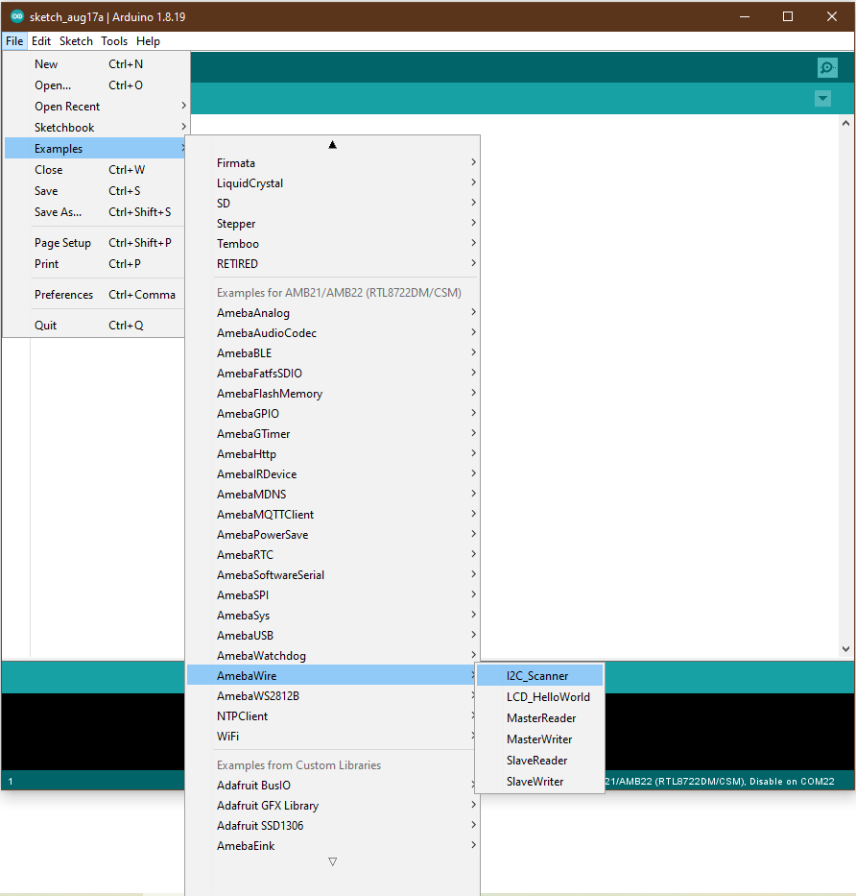Click the Arduino logo in title bar

(17, 16)
